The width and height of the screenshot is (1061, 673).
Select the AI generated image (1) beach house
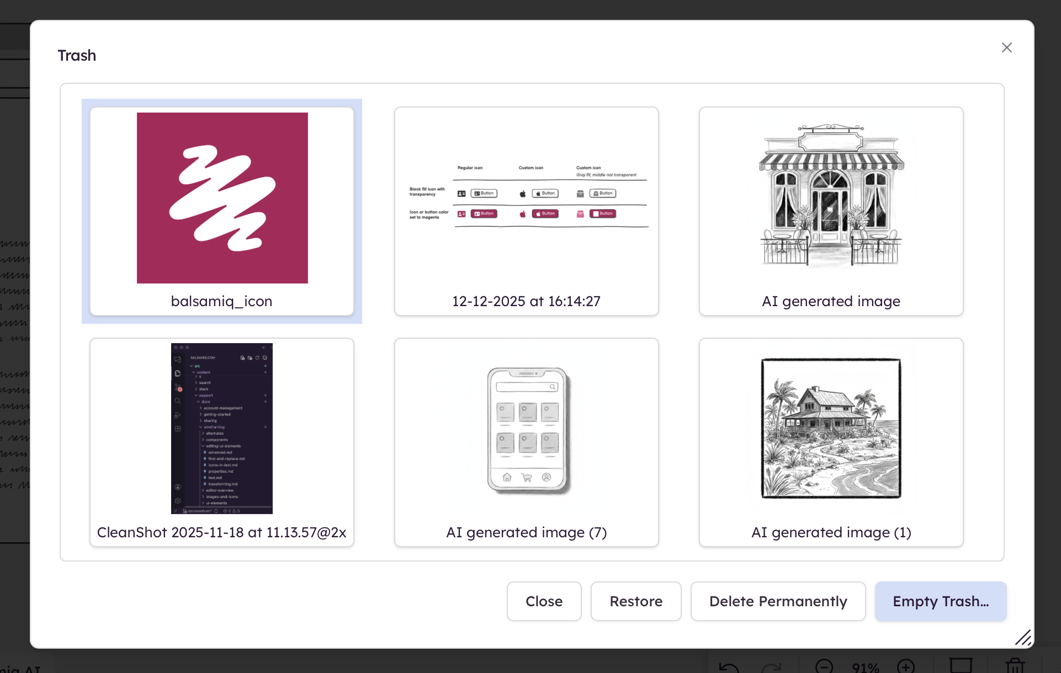(831, 442)
